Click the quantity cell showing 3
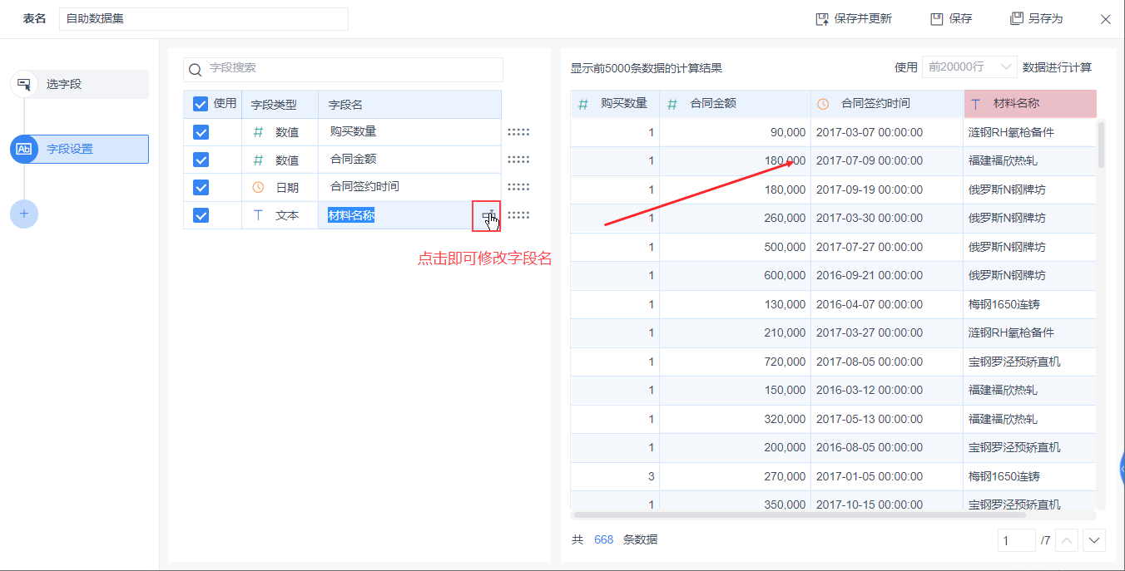 [615, 476]
